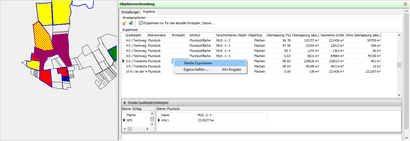Collapse the Details Quellobjekt/Zielobjekt section

[x=125, y=103]
